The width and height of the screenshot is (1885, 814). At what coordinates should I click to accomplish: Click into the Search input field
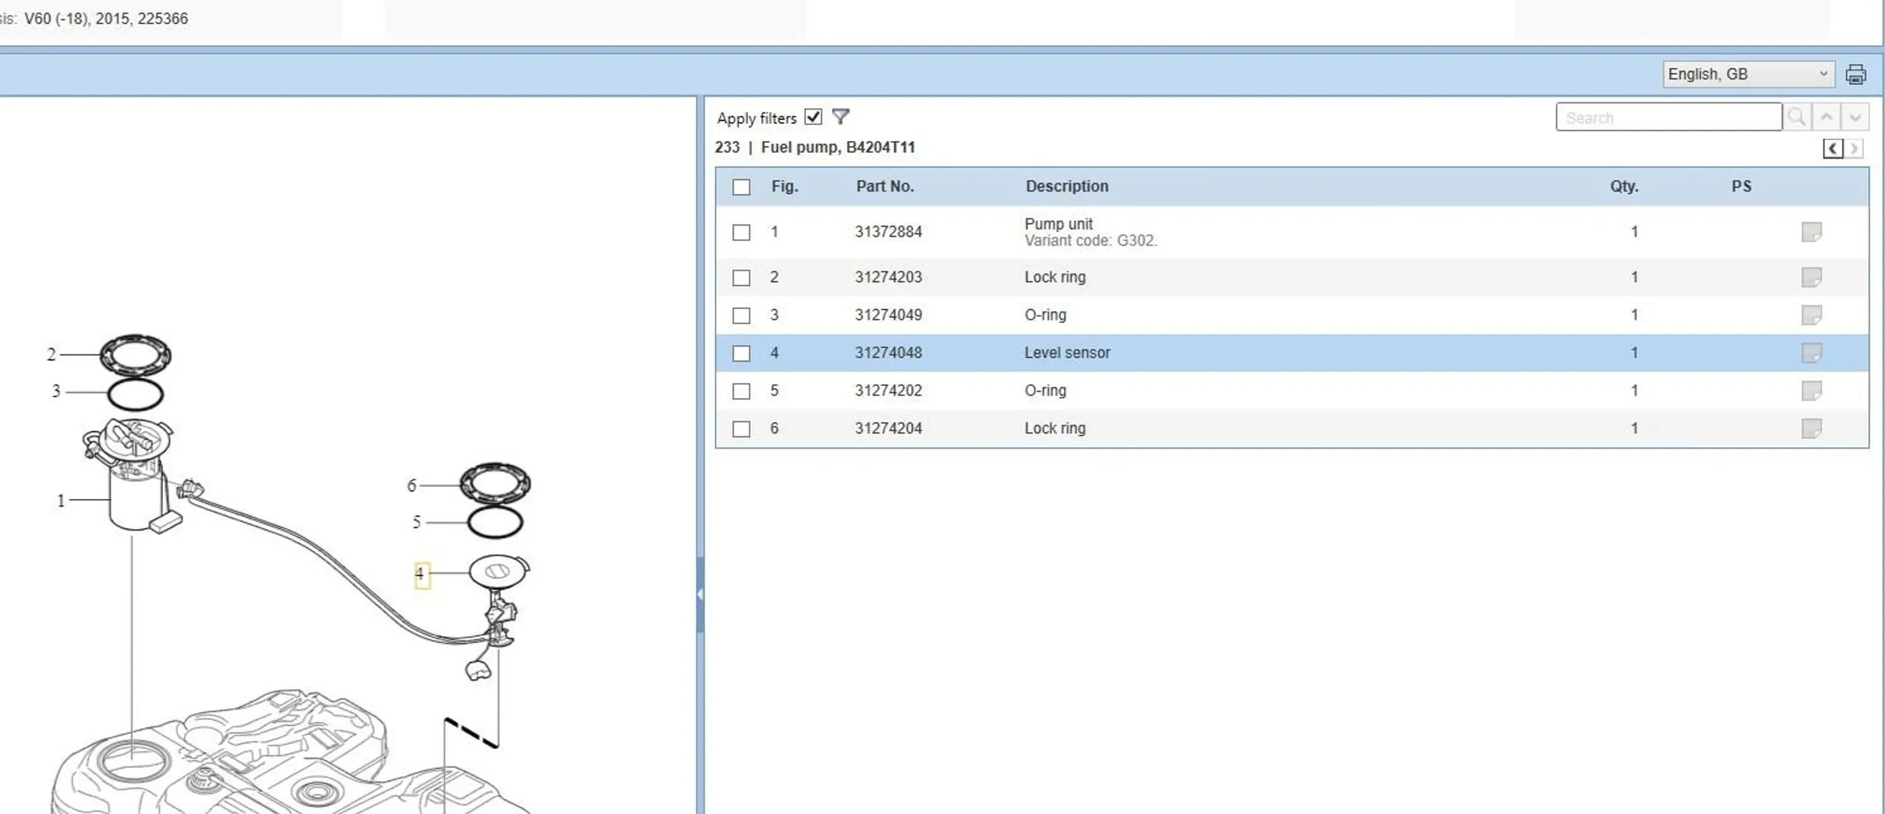point(1668,118)
